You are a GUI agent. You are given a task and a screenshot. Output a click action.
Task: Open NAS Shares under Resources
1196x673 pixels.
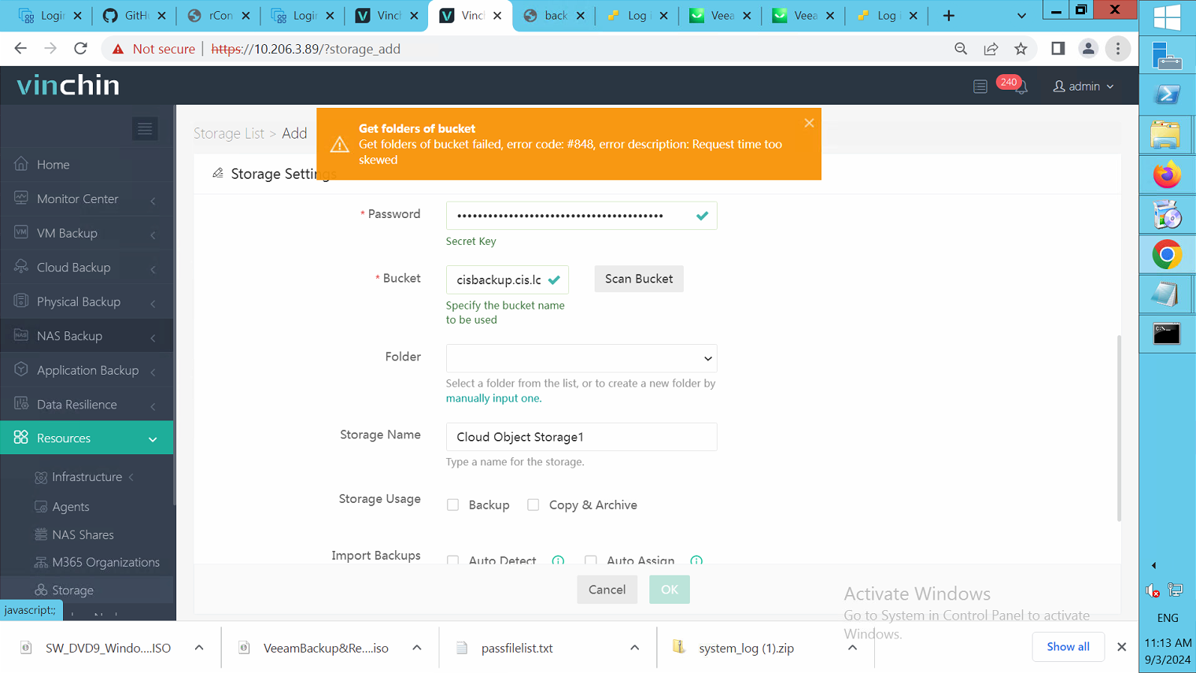83,534
